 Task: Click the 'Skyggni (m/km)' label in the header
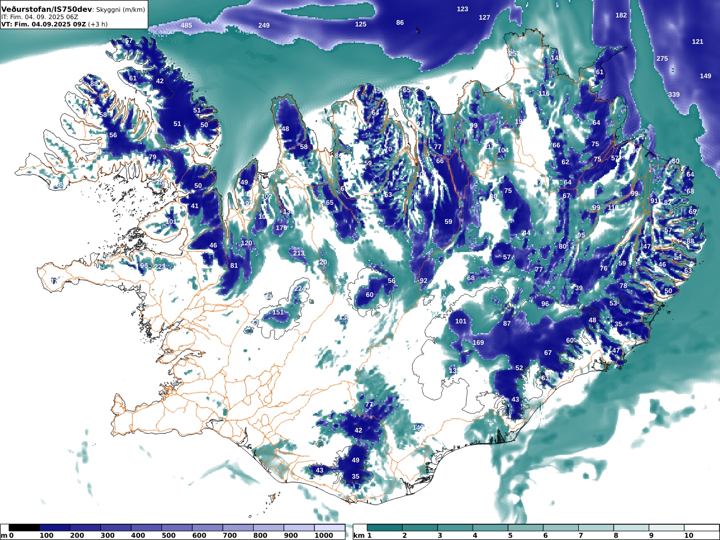pyautogui.click(x=120, y=10)
